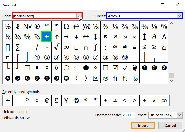Choose the Numero sign symbol
This screenshot has height=132, width=185.
[27, 26]
